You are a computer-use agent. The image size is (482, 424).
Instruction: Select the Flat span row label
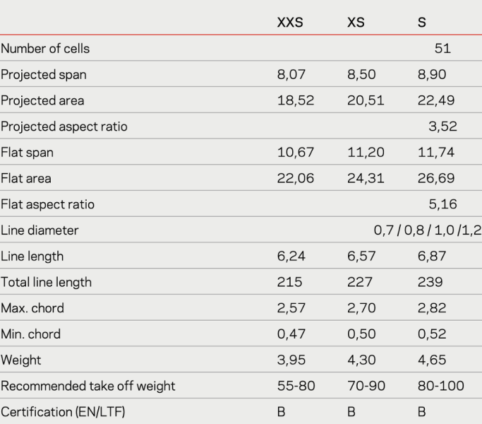click(26, 153)
